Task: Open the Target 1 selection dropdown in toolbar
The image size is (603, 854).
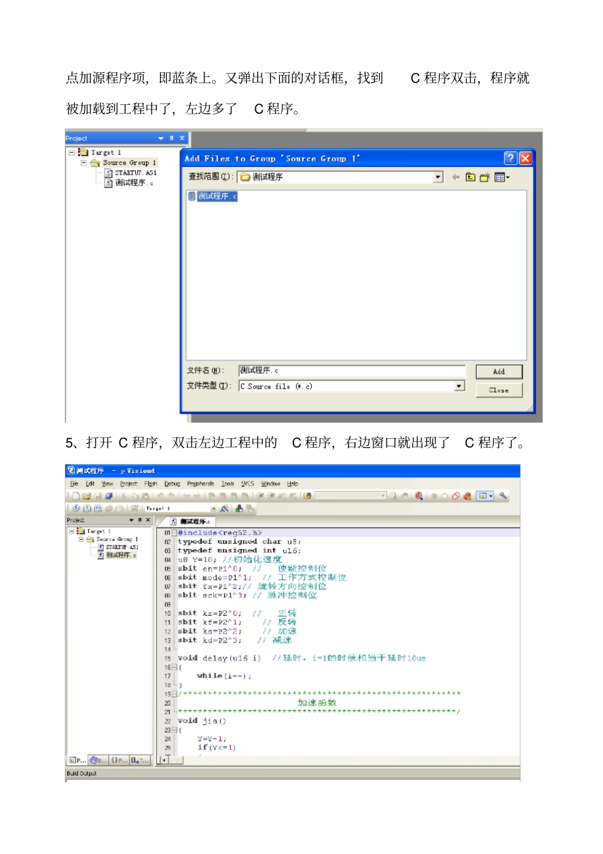Action: click(x=213, y=509)
